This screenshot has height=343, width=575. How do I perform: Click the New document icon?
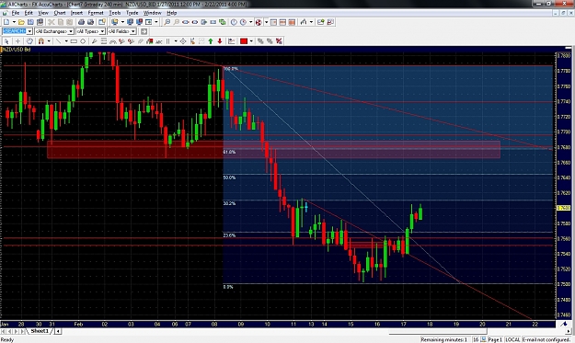pos(6,22)
